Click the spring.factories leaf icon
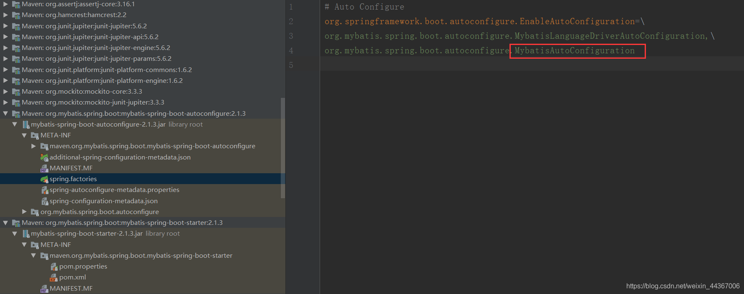Image resolution: width=744 pixels, height=294 pixels. click(44, 179)
